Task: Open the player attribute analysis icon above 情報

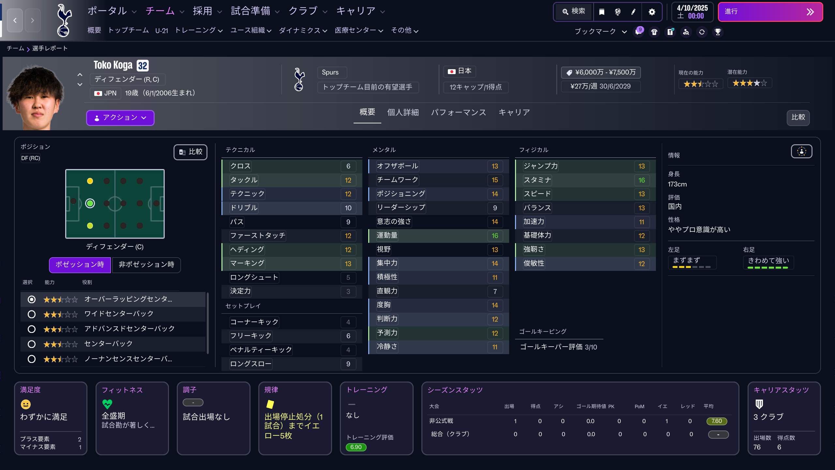Action: [x=801, y=151]
